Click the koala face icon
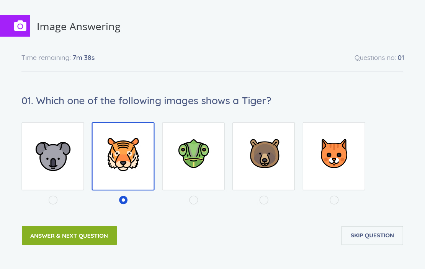Screen dimensions: 425x269 click(53, 156)
